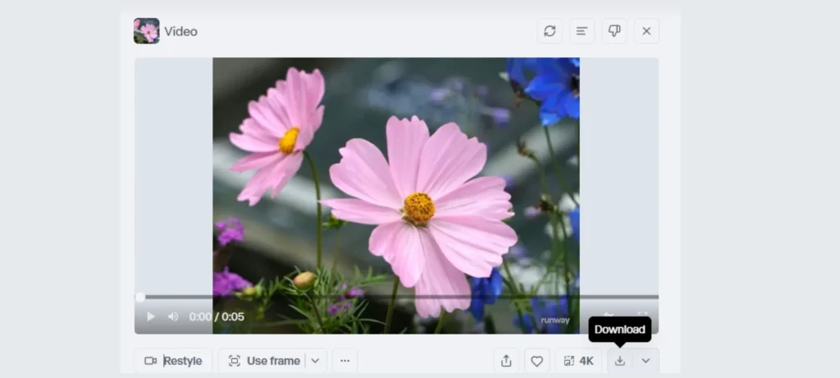Image resolution: width=840 pixels, height=378 pixels.
Task: Click the start of the video progress bar
Action: coord(140,297)
